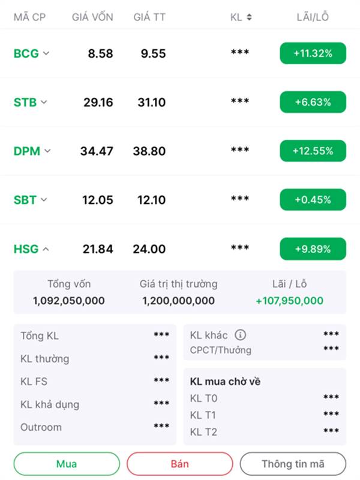Sort by the KL column arrows
This screenshot has height=480, width=360.
(249, 17)
